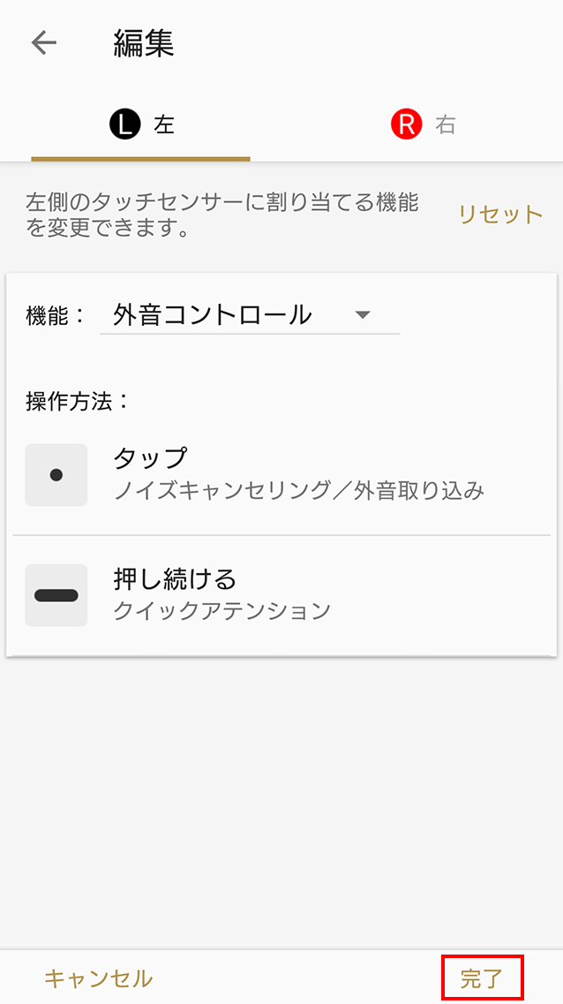The height and width of the screenshot is (1004, 563).
Task: Click the long-press bar icon
Action: coord(56,595)
